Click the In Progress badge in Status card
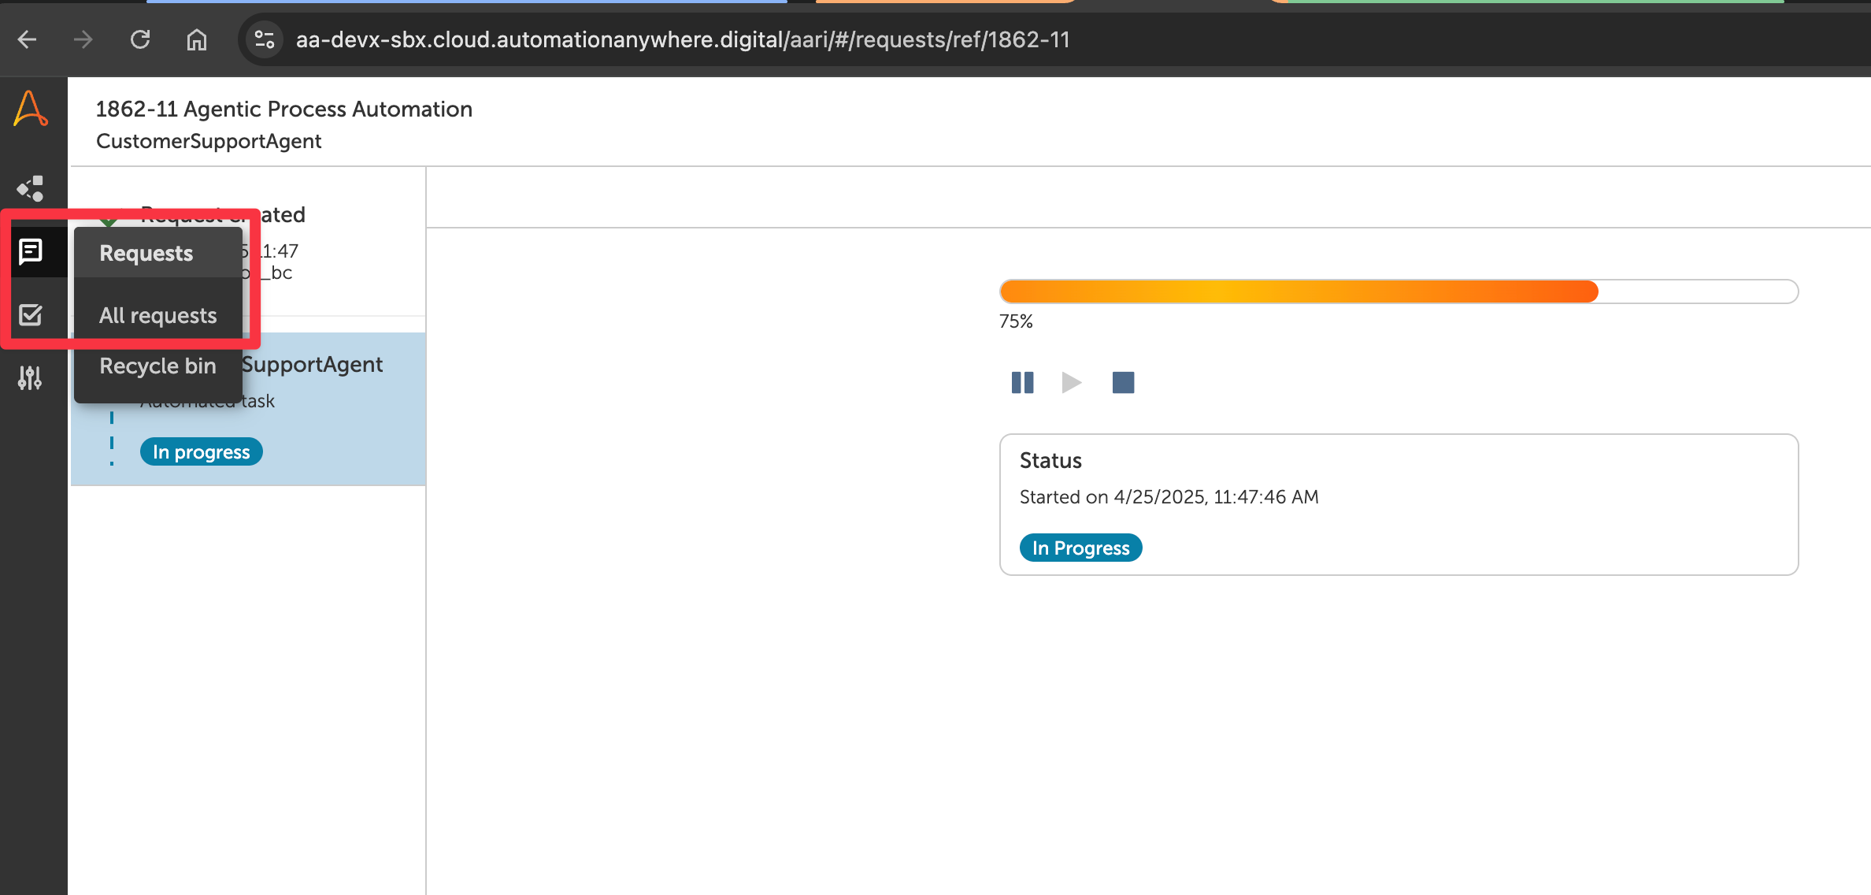The image size is (1871, 895). [x=1081, y=548]
